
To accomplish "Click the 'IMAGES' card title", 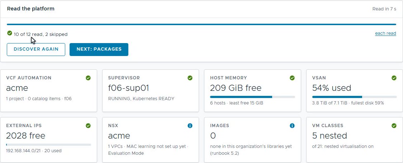I will (x=219, y=126).
